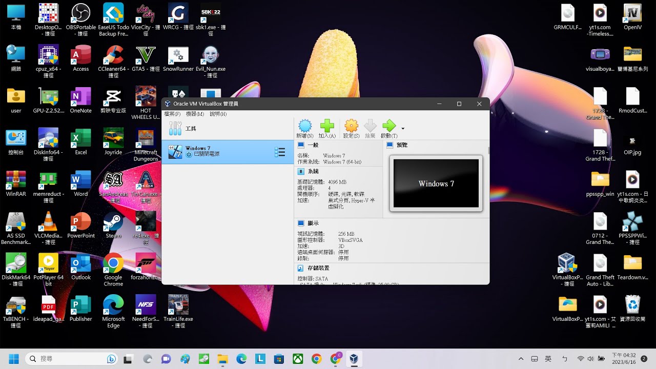Click the 系統 section header
Screen dimensions: 656x369
[313, 171]
